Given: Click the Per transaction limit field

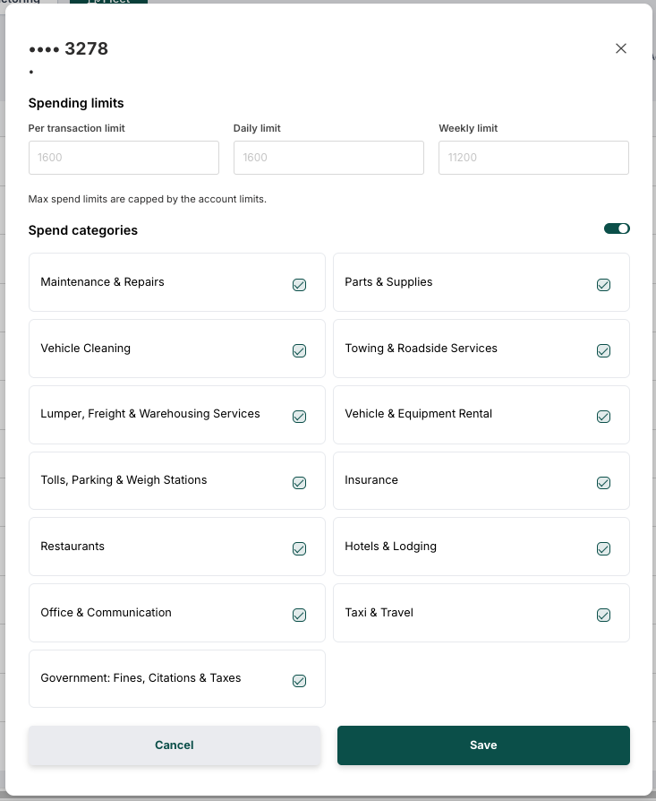Looking at the screenshot, I should pos(124,158).
